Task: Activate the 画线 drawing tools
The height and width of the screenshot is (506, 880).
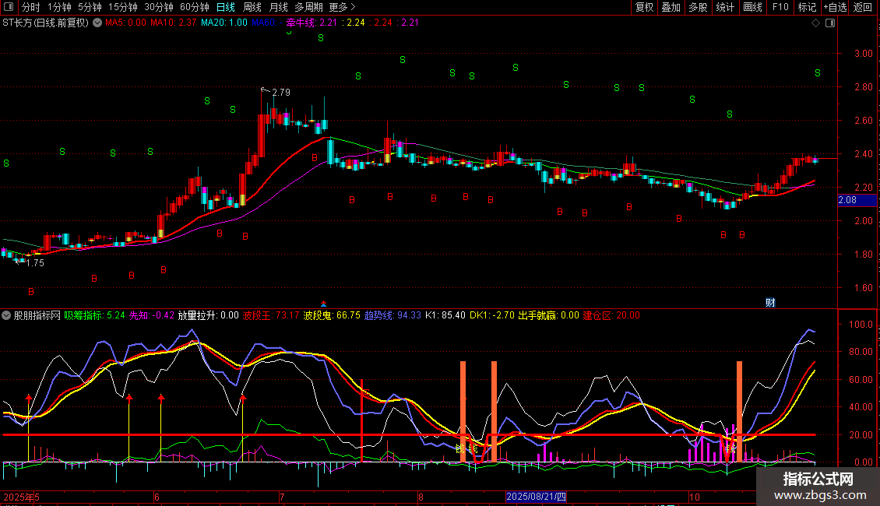Action: (x=752, y=7)
